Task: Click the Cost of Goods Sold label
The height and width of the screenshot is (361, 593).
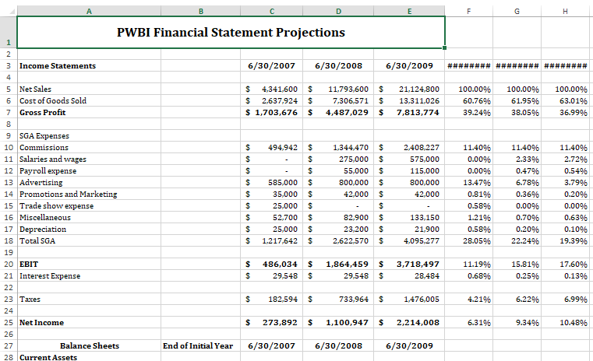Action: coord(53,101)
